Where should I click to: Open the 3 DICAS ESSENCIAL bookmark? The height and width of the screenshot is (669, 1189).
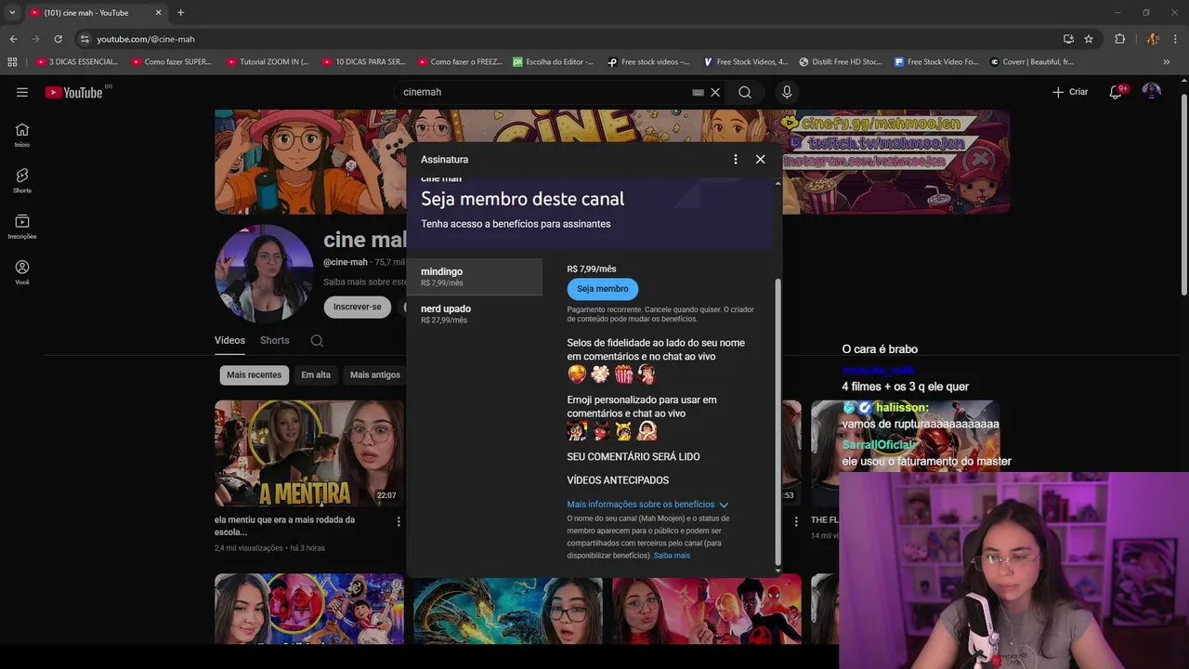pos(77,62)
